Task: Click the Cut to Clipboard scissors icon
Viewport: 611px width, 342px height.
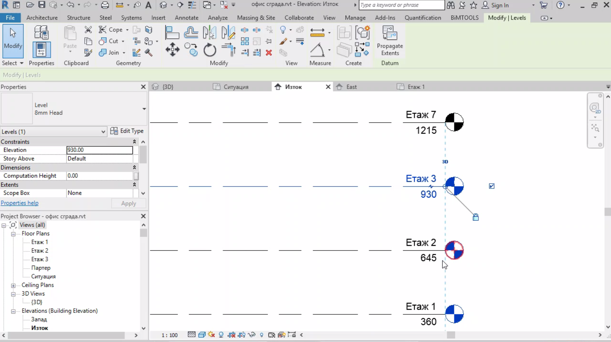Action: pos(88,30)
